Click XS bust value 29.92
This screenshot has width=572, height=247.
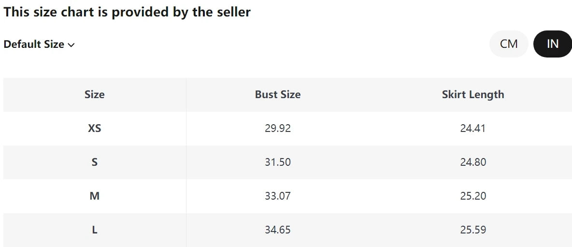[278, 129]
